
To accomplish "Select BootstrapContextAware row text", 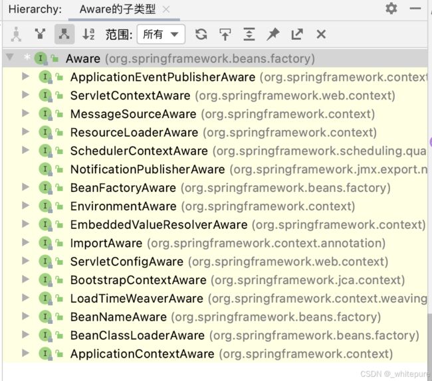I will coord(138,280).
